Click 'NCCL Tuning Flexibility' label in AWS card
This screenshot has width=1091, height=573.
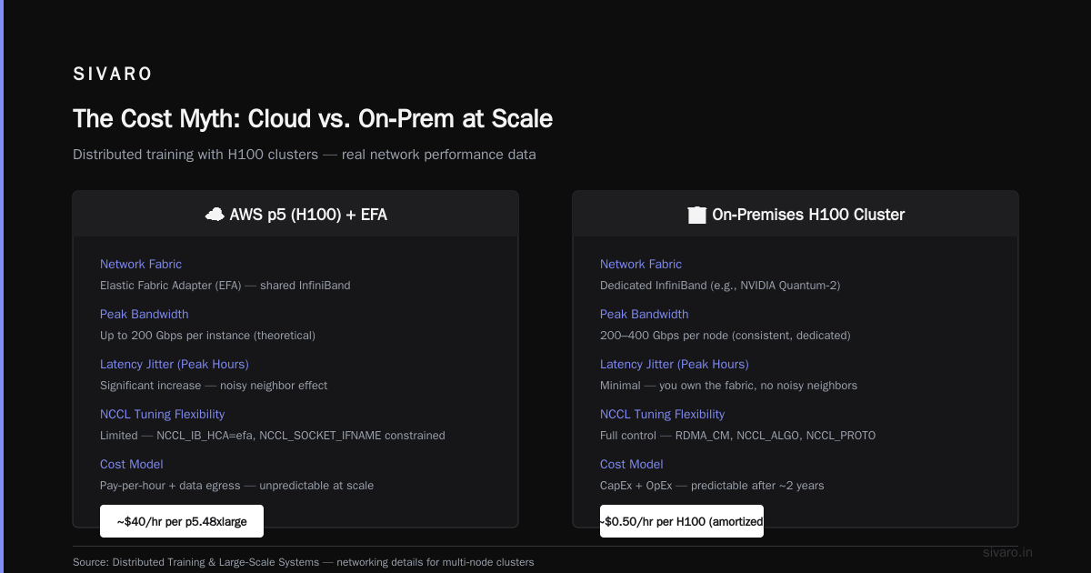163,414
